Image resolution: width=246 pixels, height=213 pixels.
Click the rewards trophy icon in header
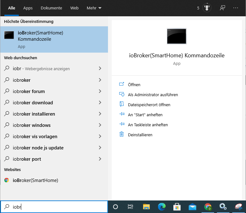pyautogui.click(x=207, y=8)
